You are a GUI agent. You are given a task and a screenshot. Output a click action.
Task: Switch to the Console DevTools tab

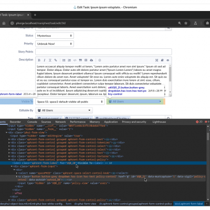(x=32, y=122)
